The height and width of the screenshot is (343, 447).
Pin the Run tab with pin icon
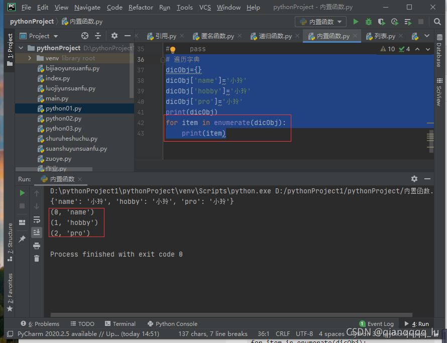[x=22, y=240]
